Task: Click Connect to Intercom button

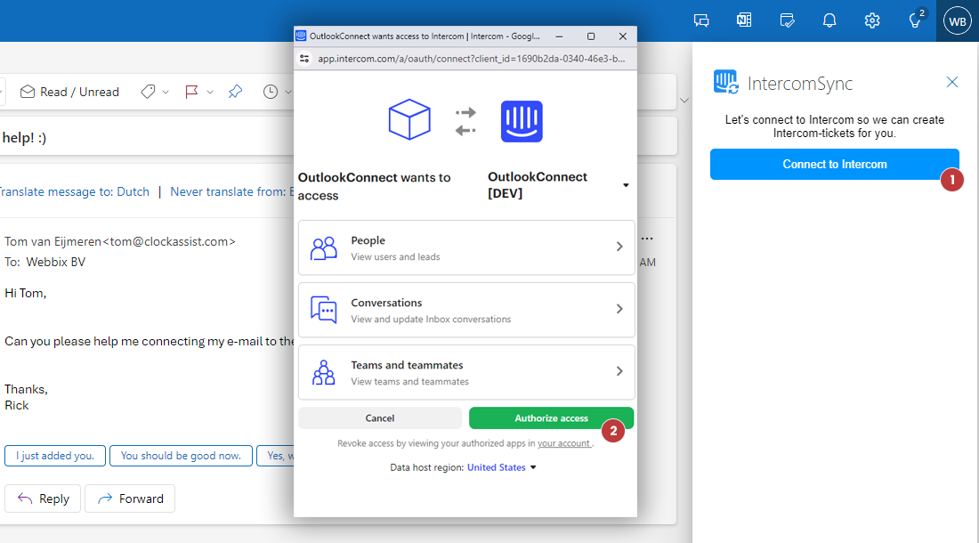Action: (x=834, y=164)
